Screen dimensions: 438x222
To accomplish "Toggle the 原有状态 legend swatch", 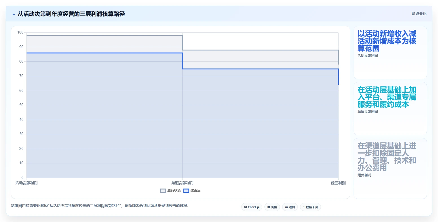I will (163, 191).
